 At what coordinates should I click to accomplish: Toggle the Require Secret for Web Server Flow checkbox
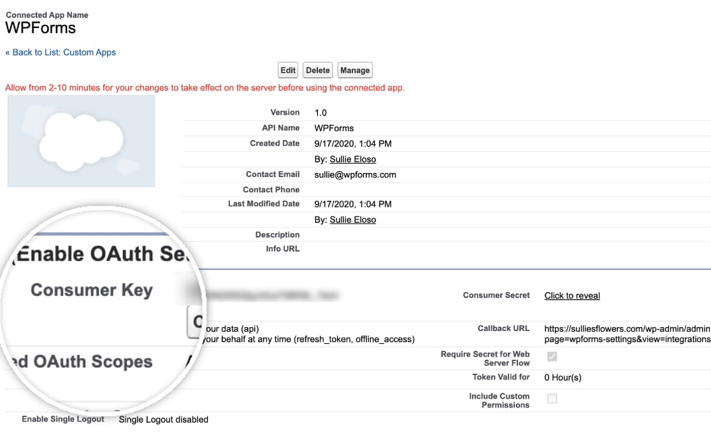(x=552, y=357)
